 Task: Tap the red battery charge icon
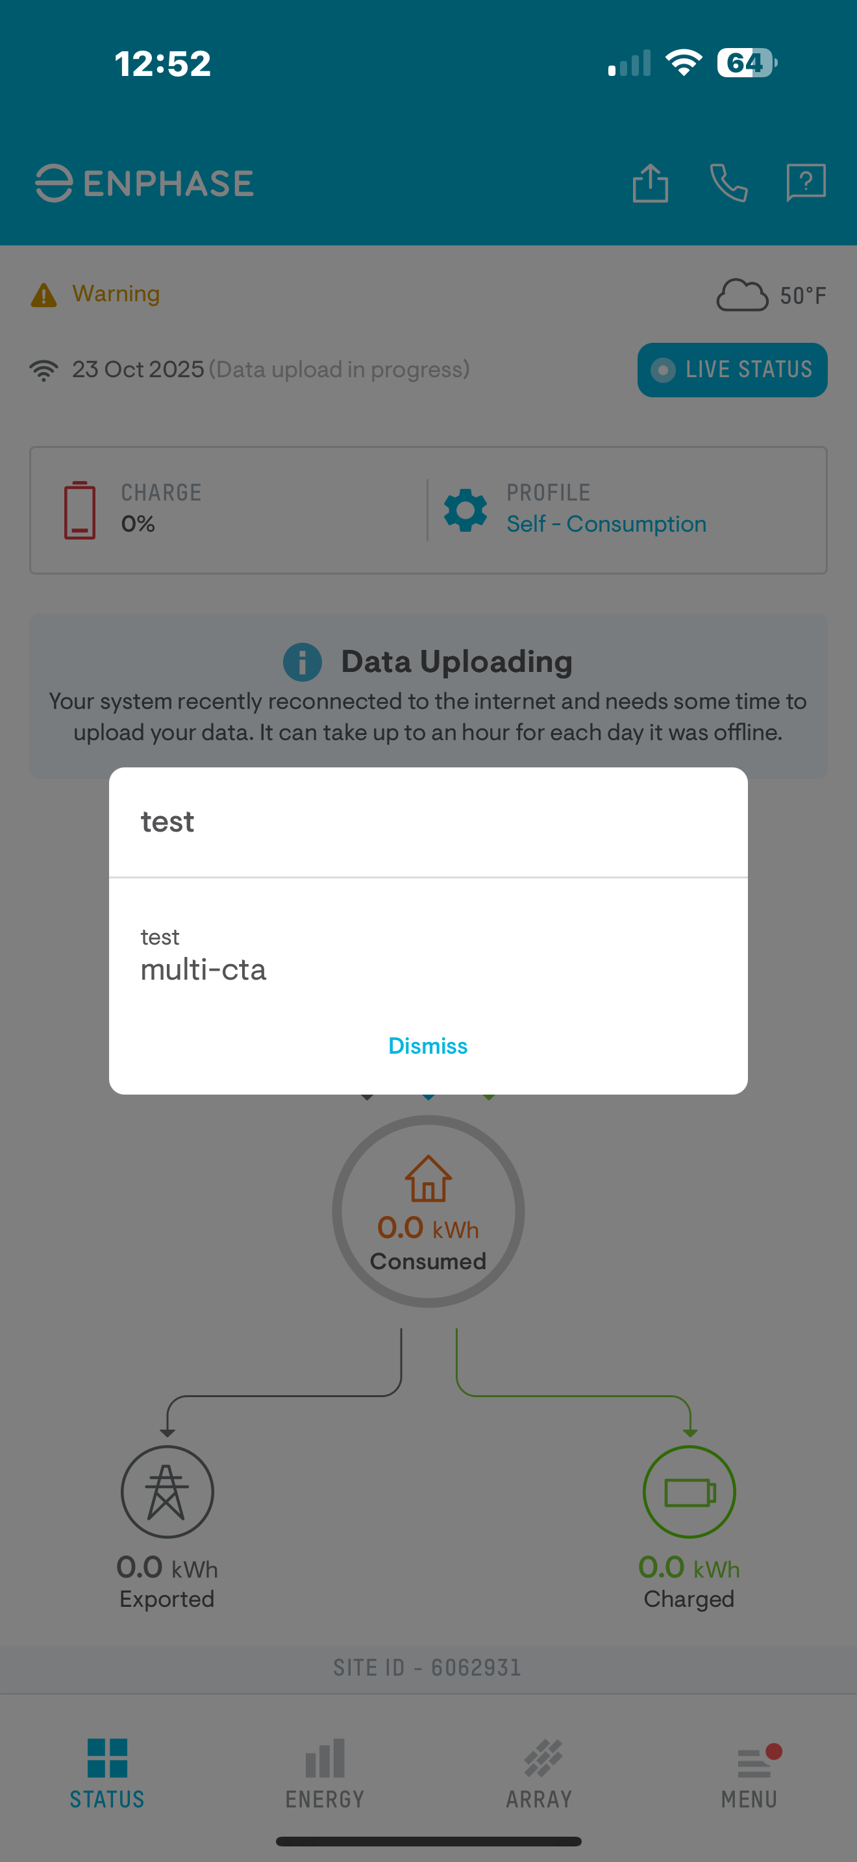(79, 510)
